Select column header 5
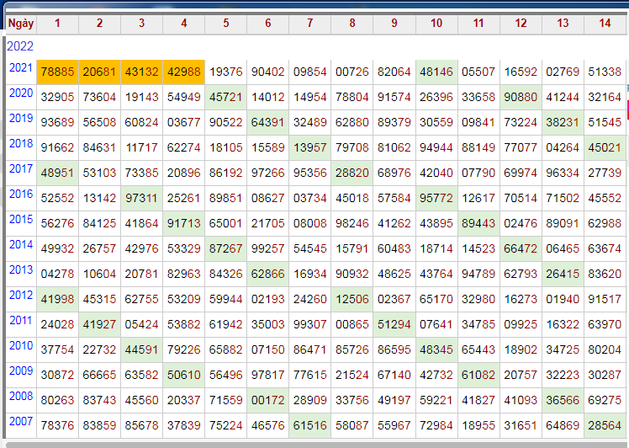The height and width of the screenshot is (448, 629). (x=226, y=23)
